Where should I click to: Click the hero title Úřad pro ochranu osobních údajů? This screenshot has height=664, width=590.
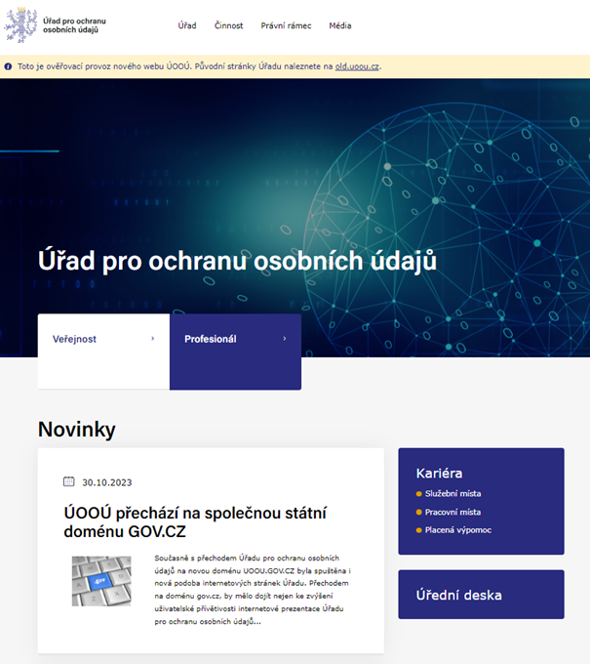237,261
